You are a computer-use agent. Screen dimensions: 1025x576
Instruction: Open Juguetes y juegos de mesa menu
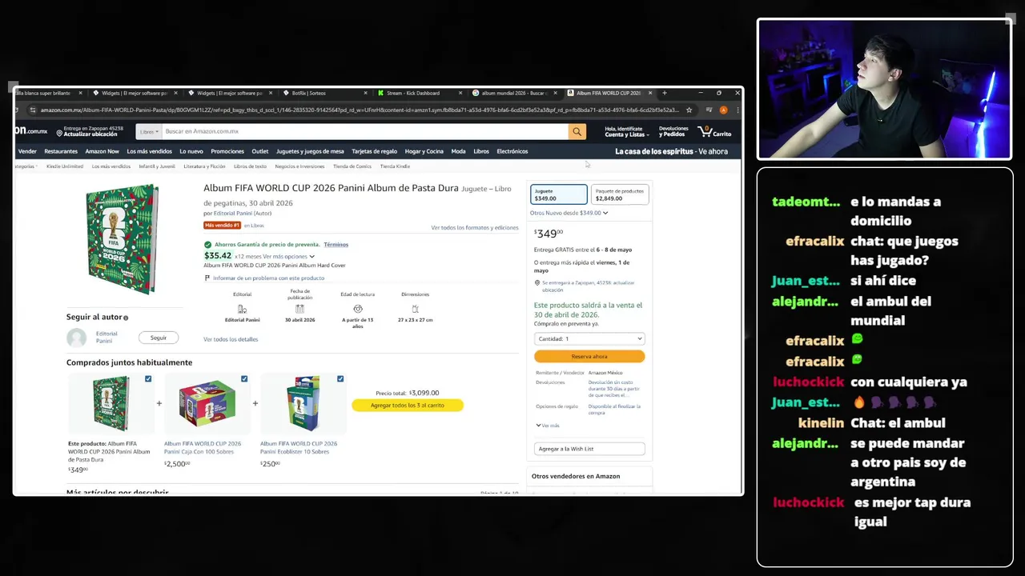(310, 151)
